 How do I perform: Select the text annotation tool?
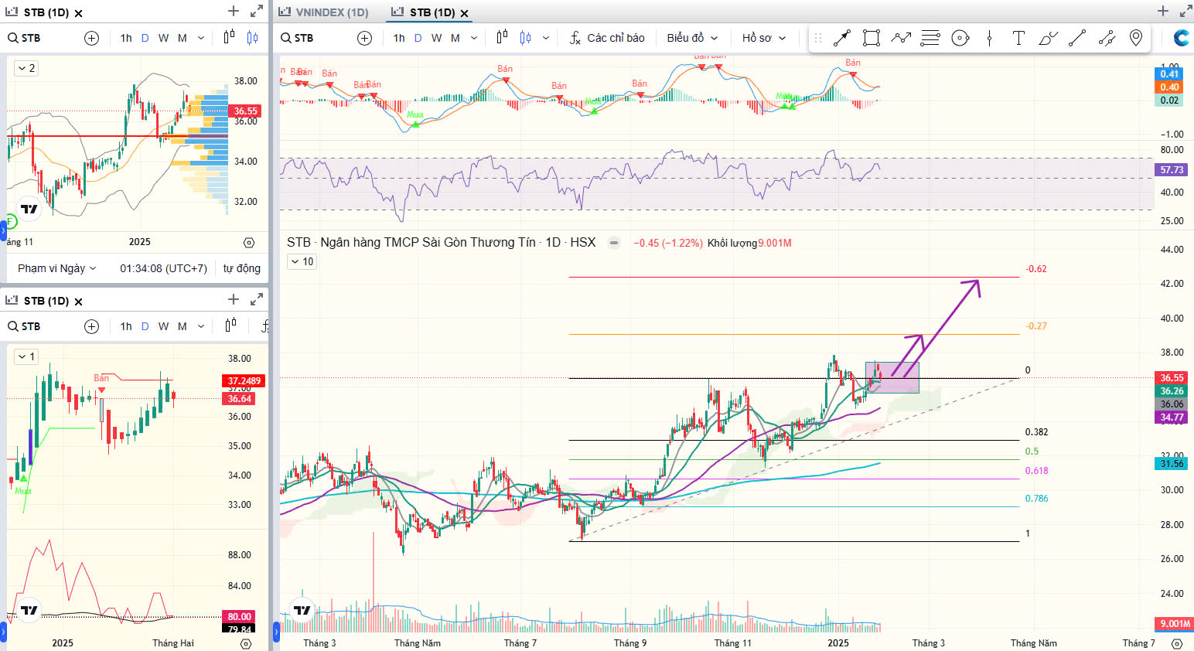coord(1018,38)
